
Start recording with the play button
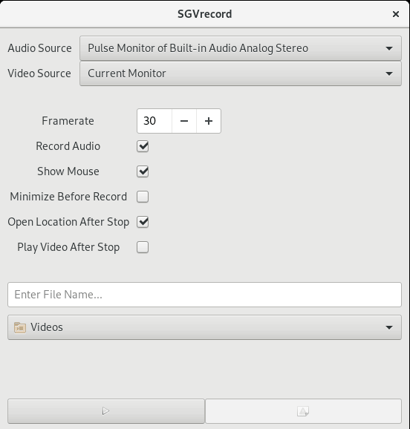[106, 410]
